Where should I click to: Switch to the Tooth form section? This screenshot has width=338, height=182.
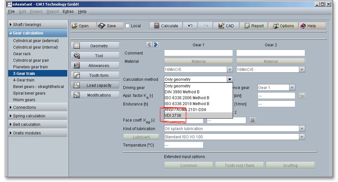(95, 76)
